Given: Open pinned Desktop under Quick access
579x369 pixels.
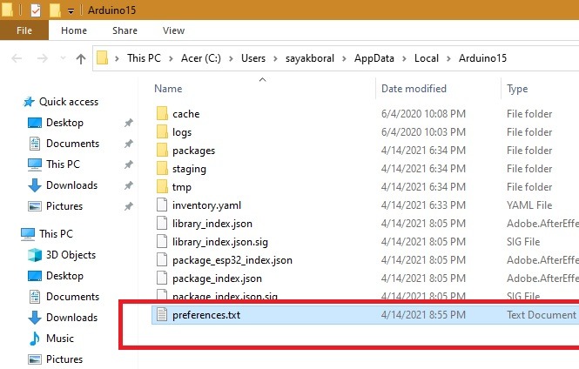Looking at the screenshot, I should point(64,123).
